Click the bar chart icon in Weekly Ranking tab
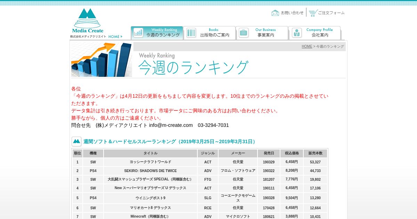This screenshot has width=417, height=219. [x=138, y=33]
